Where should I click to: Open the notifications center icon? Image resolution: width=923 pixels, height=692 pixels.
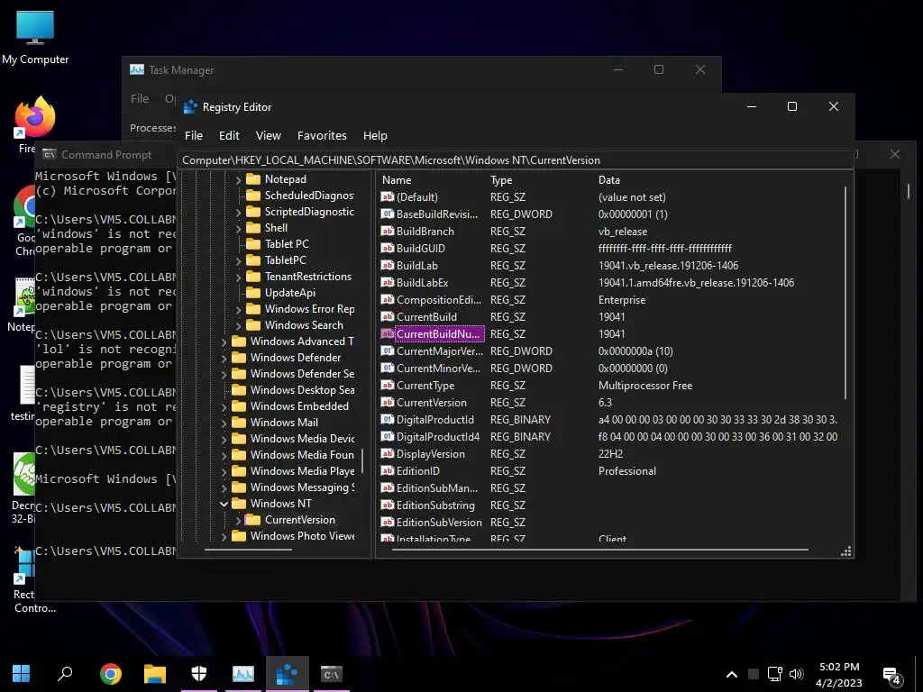[x=891, y=676]
